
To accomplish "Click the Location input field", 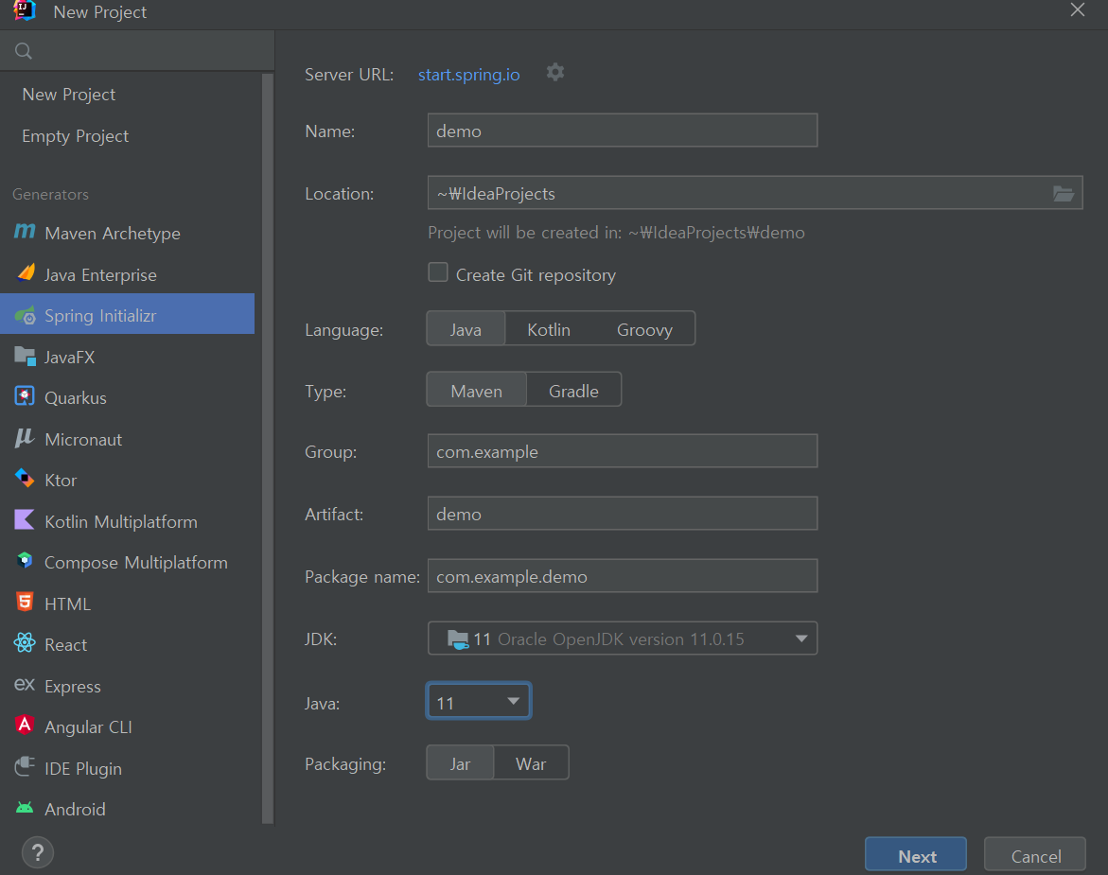I will click(755, 193).
